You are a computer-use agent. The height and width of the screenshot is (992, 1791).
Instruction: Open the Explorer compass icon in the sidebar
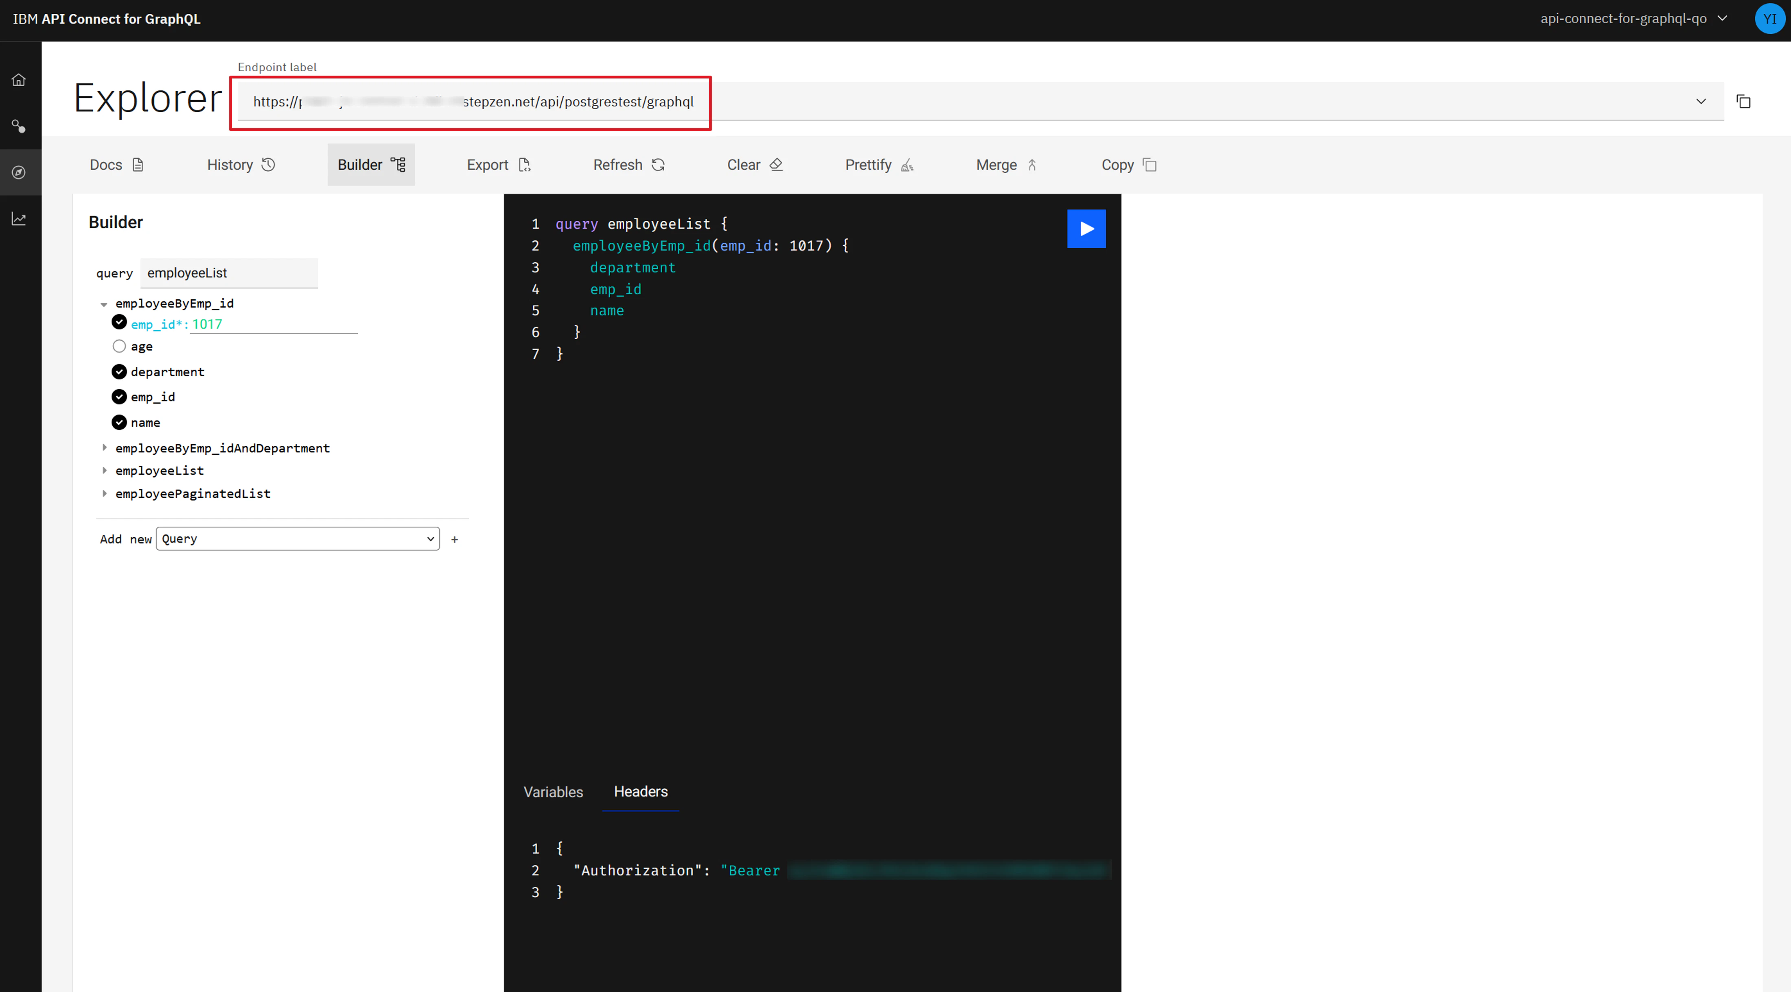point(19,172)
